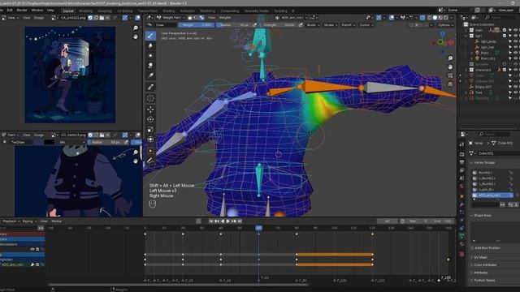Jump to the timeline start frame button
Viewport: 520px width, 292px height.
[x=211, y=221]
